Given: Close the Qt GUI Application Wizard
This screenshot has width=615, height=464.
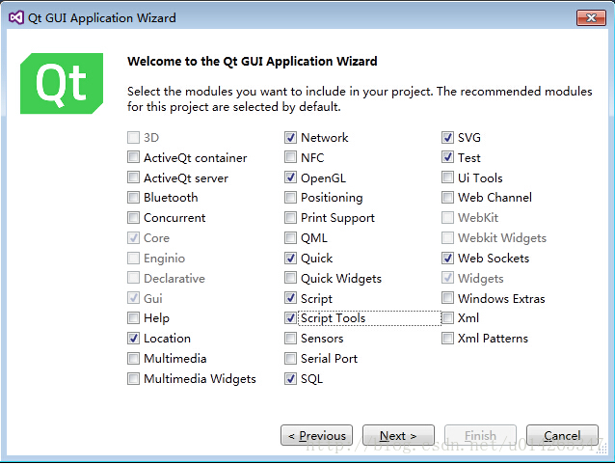Looking at the screenshot, I should click(591, 17).
